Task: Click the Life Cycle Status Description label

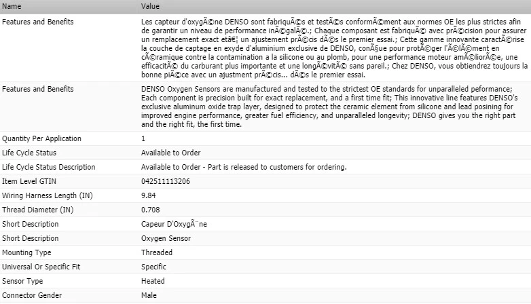Action: point(48,167)
